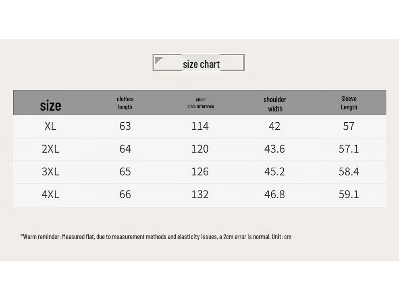Click the 4XL chest circumference value 132
This screenshot has height=300, width=399.
[x=200, y=194]
